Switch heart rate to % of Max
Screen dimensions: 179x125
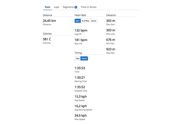(85, 21)
